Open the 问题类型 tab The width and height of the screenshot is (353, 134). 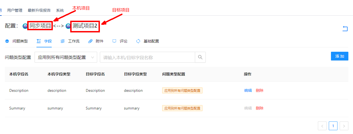point(17,41)
